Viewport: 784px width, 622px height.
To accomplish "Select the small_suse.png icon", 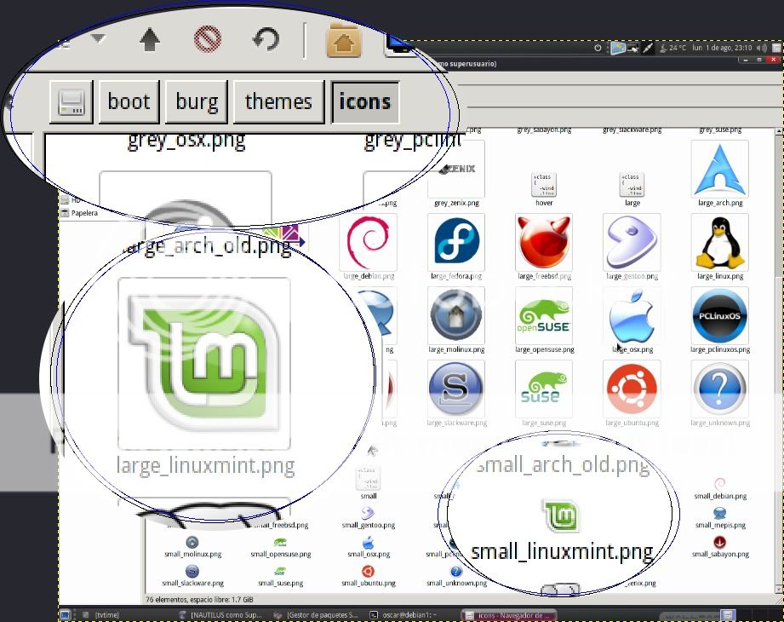I will (x=280, y=572).
